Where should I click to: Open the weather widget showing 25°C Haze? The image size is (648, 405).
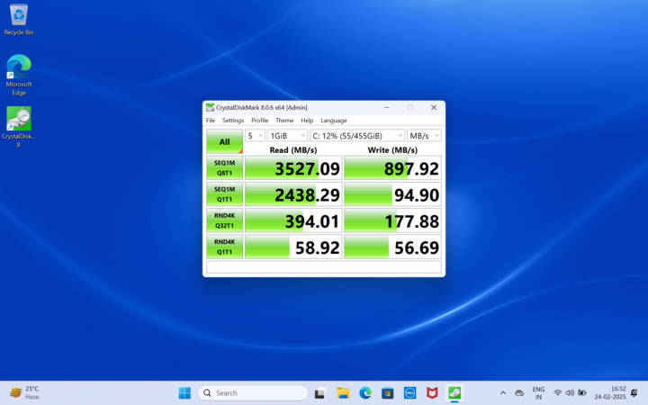pos(24,392)
